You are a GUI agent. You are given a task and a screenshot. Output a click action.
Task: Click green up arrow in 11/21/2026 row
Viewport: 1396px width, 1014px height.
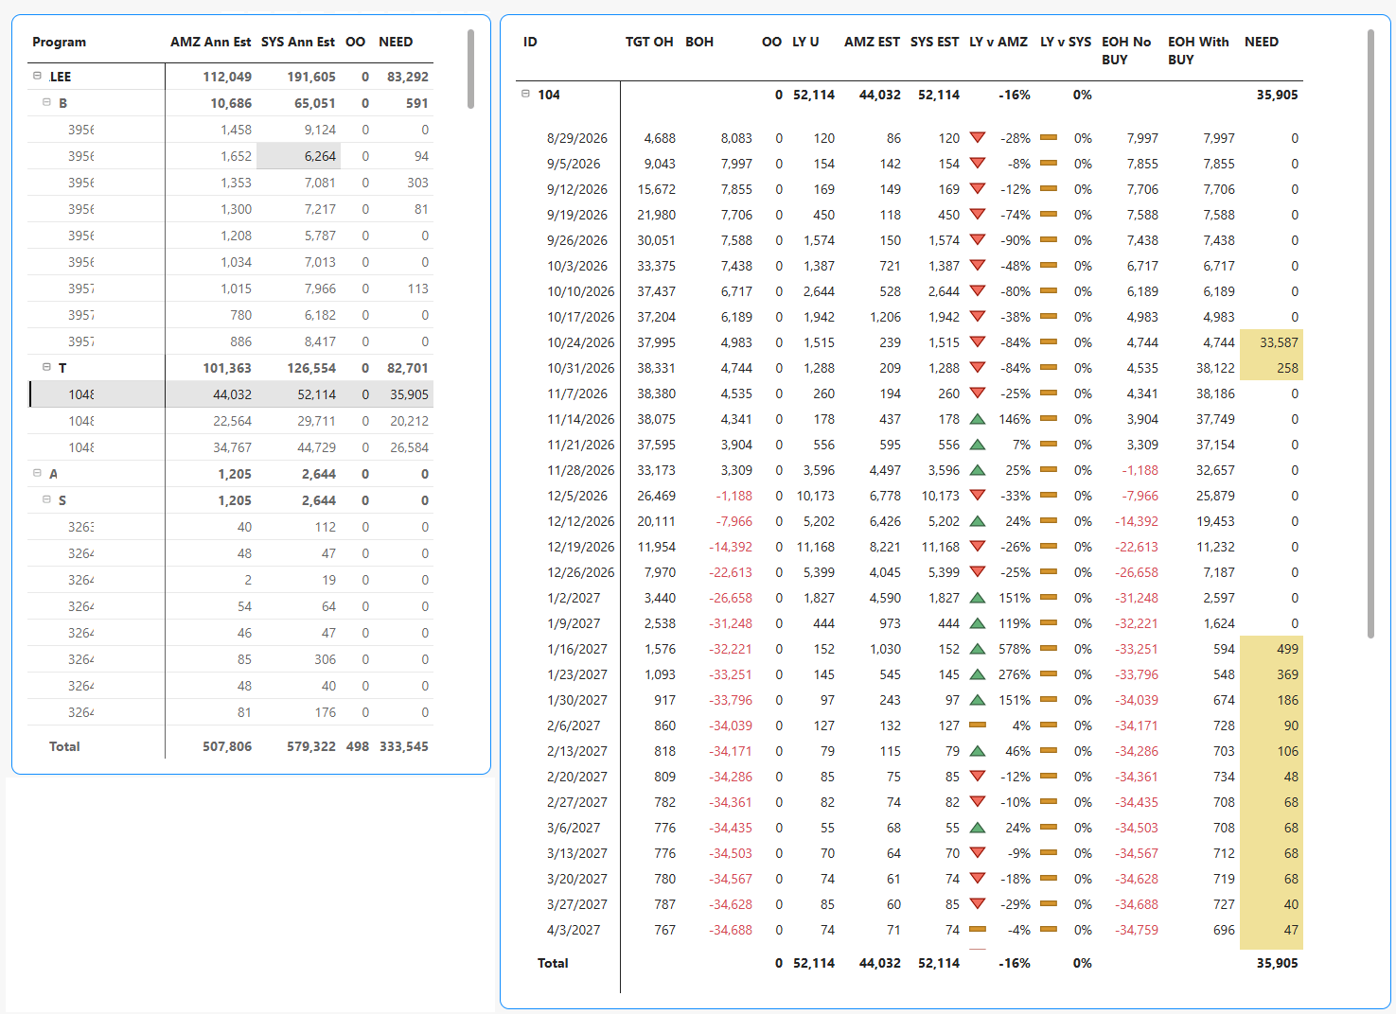(x=978, y=445)
